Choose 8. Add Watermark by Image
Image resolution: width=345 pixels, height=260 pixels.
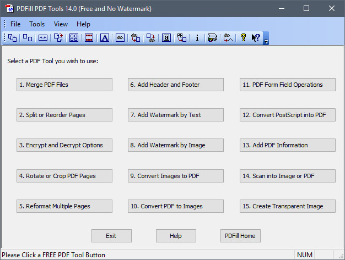tap(176, 145)
